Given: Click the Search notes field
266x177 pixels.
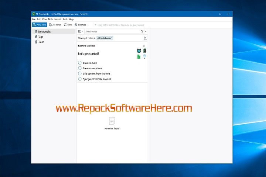Looking at the screenshot, I should pyautogui.click(x=112, y=31).
